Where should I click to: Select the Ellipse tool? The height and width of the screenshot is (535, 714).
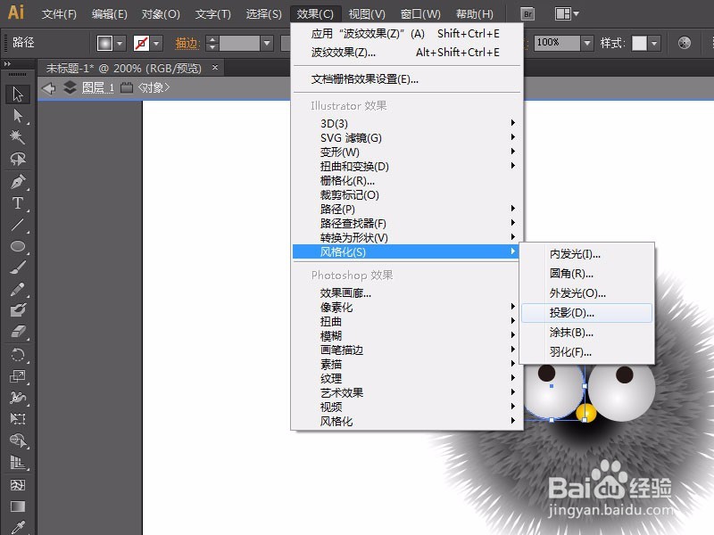18,246
